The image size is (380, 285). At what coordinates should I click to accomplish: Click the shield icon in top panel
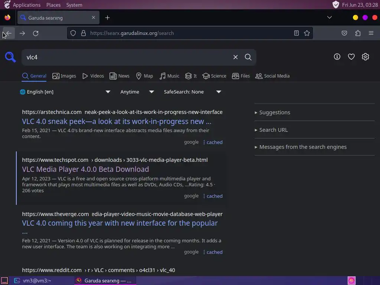[335, 4]
